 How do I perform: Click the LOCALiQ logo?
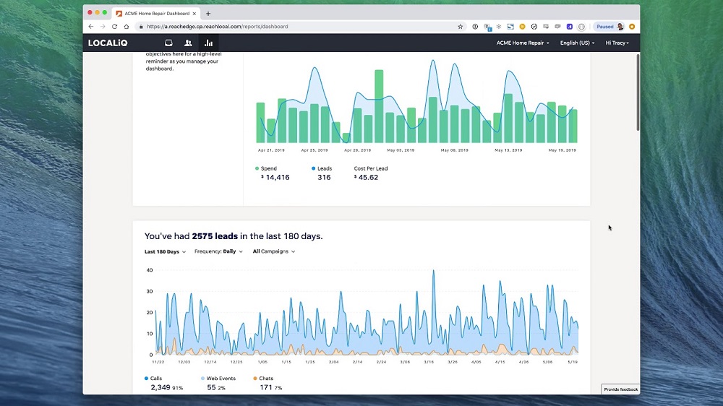point(108,43)
